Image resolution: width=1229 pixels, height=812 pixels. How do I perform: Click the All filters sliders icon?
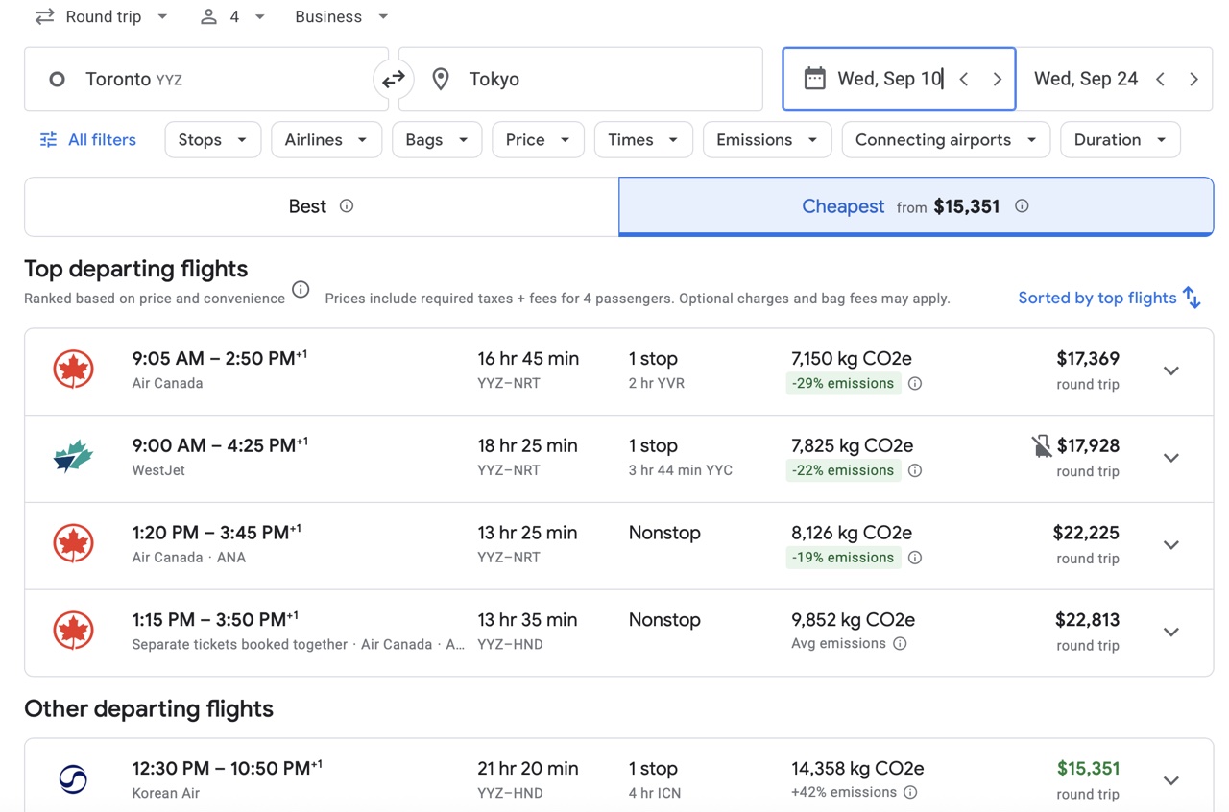(x=48, y=140)
